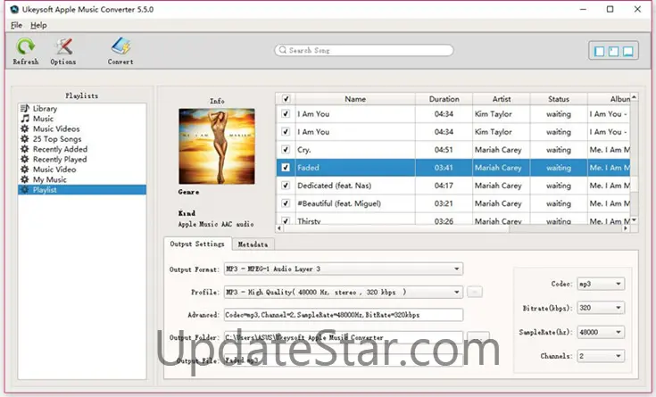
Task: Click the Refresh toolbar icon
Action: [x=25, y=46]
